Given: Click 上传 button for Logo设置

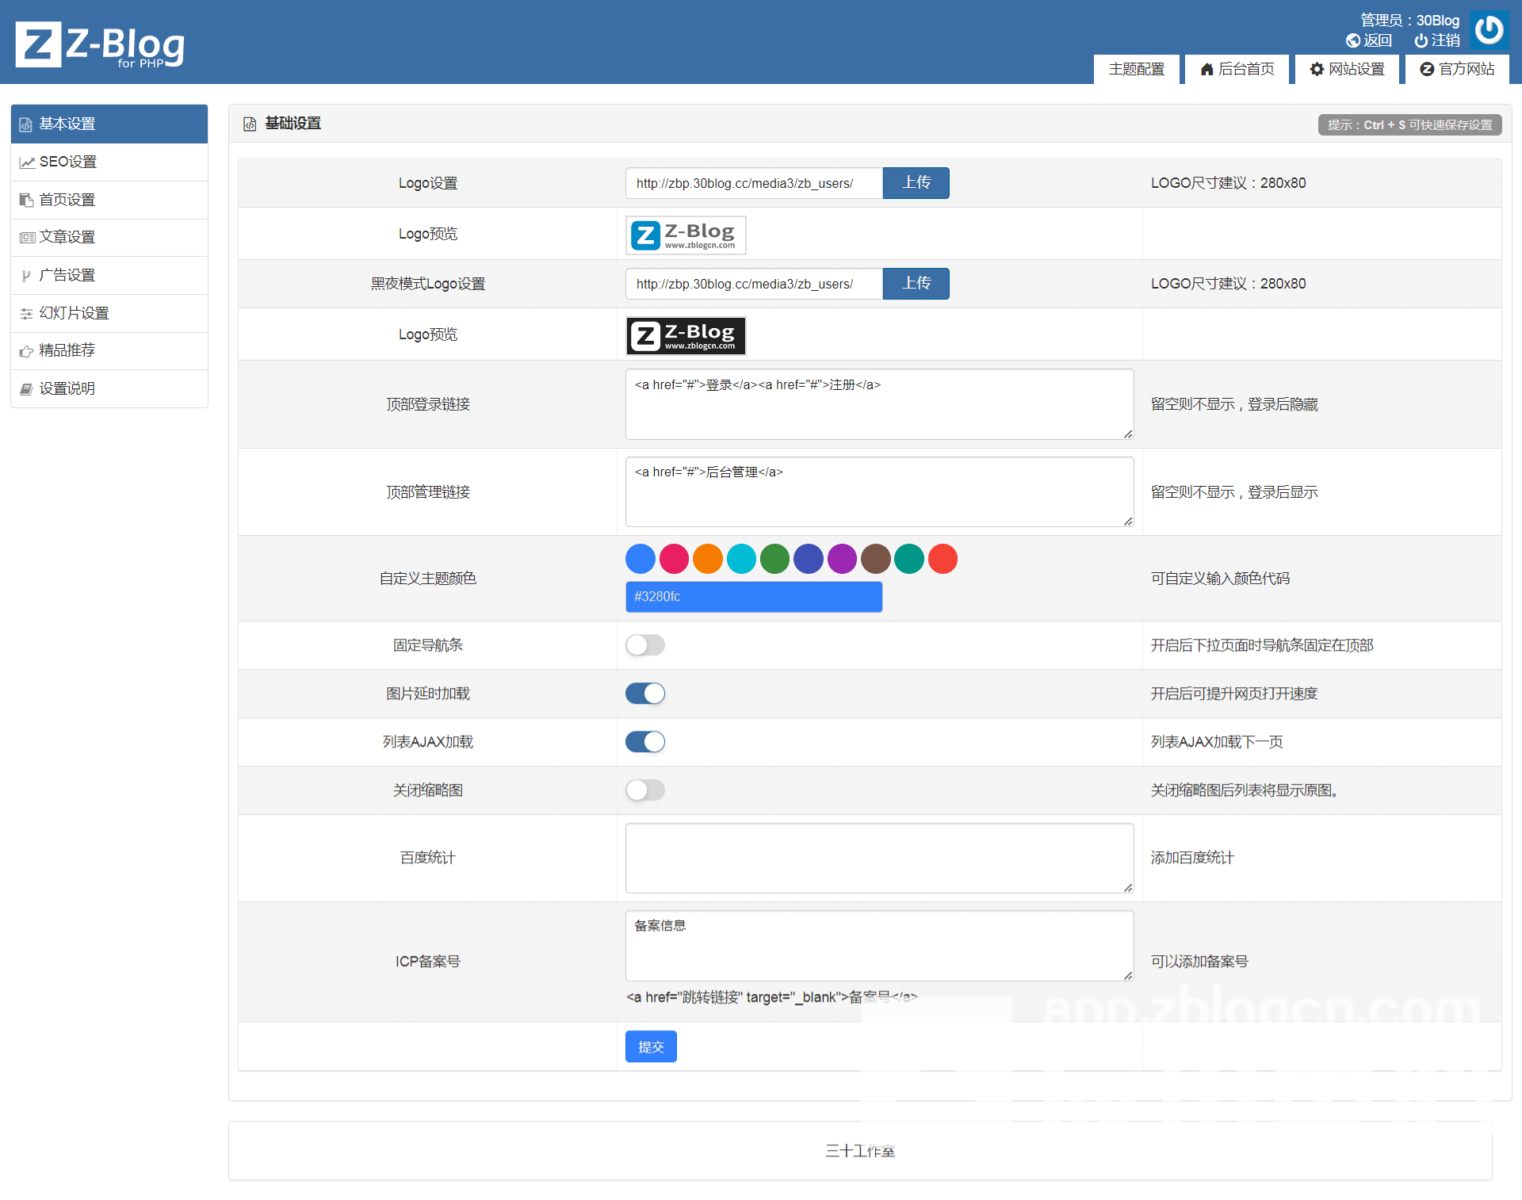Looking at the screenshot, I should click(x=916, y=182).
